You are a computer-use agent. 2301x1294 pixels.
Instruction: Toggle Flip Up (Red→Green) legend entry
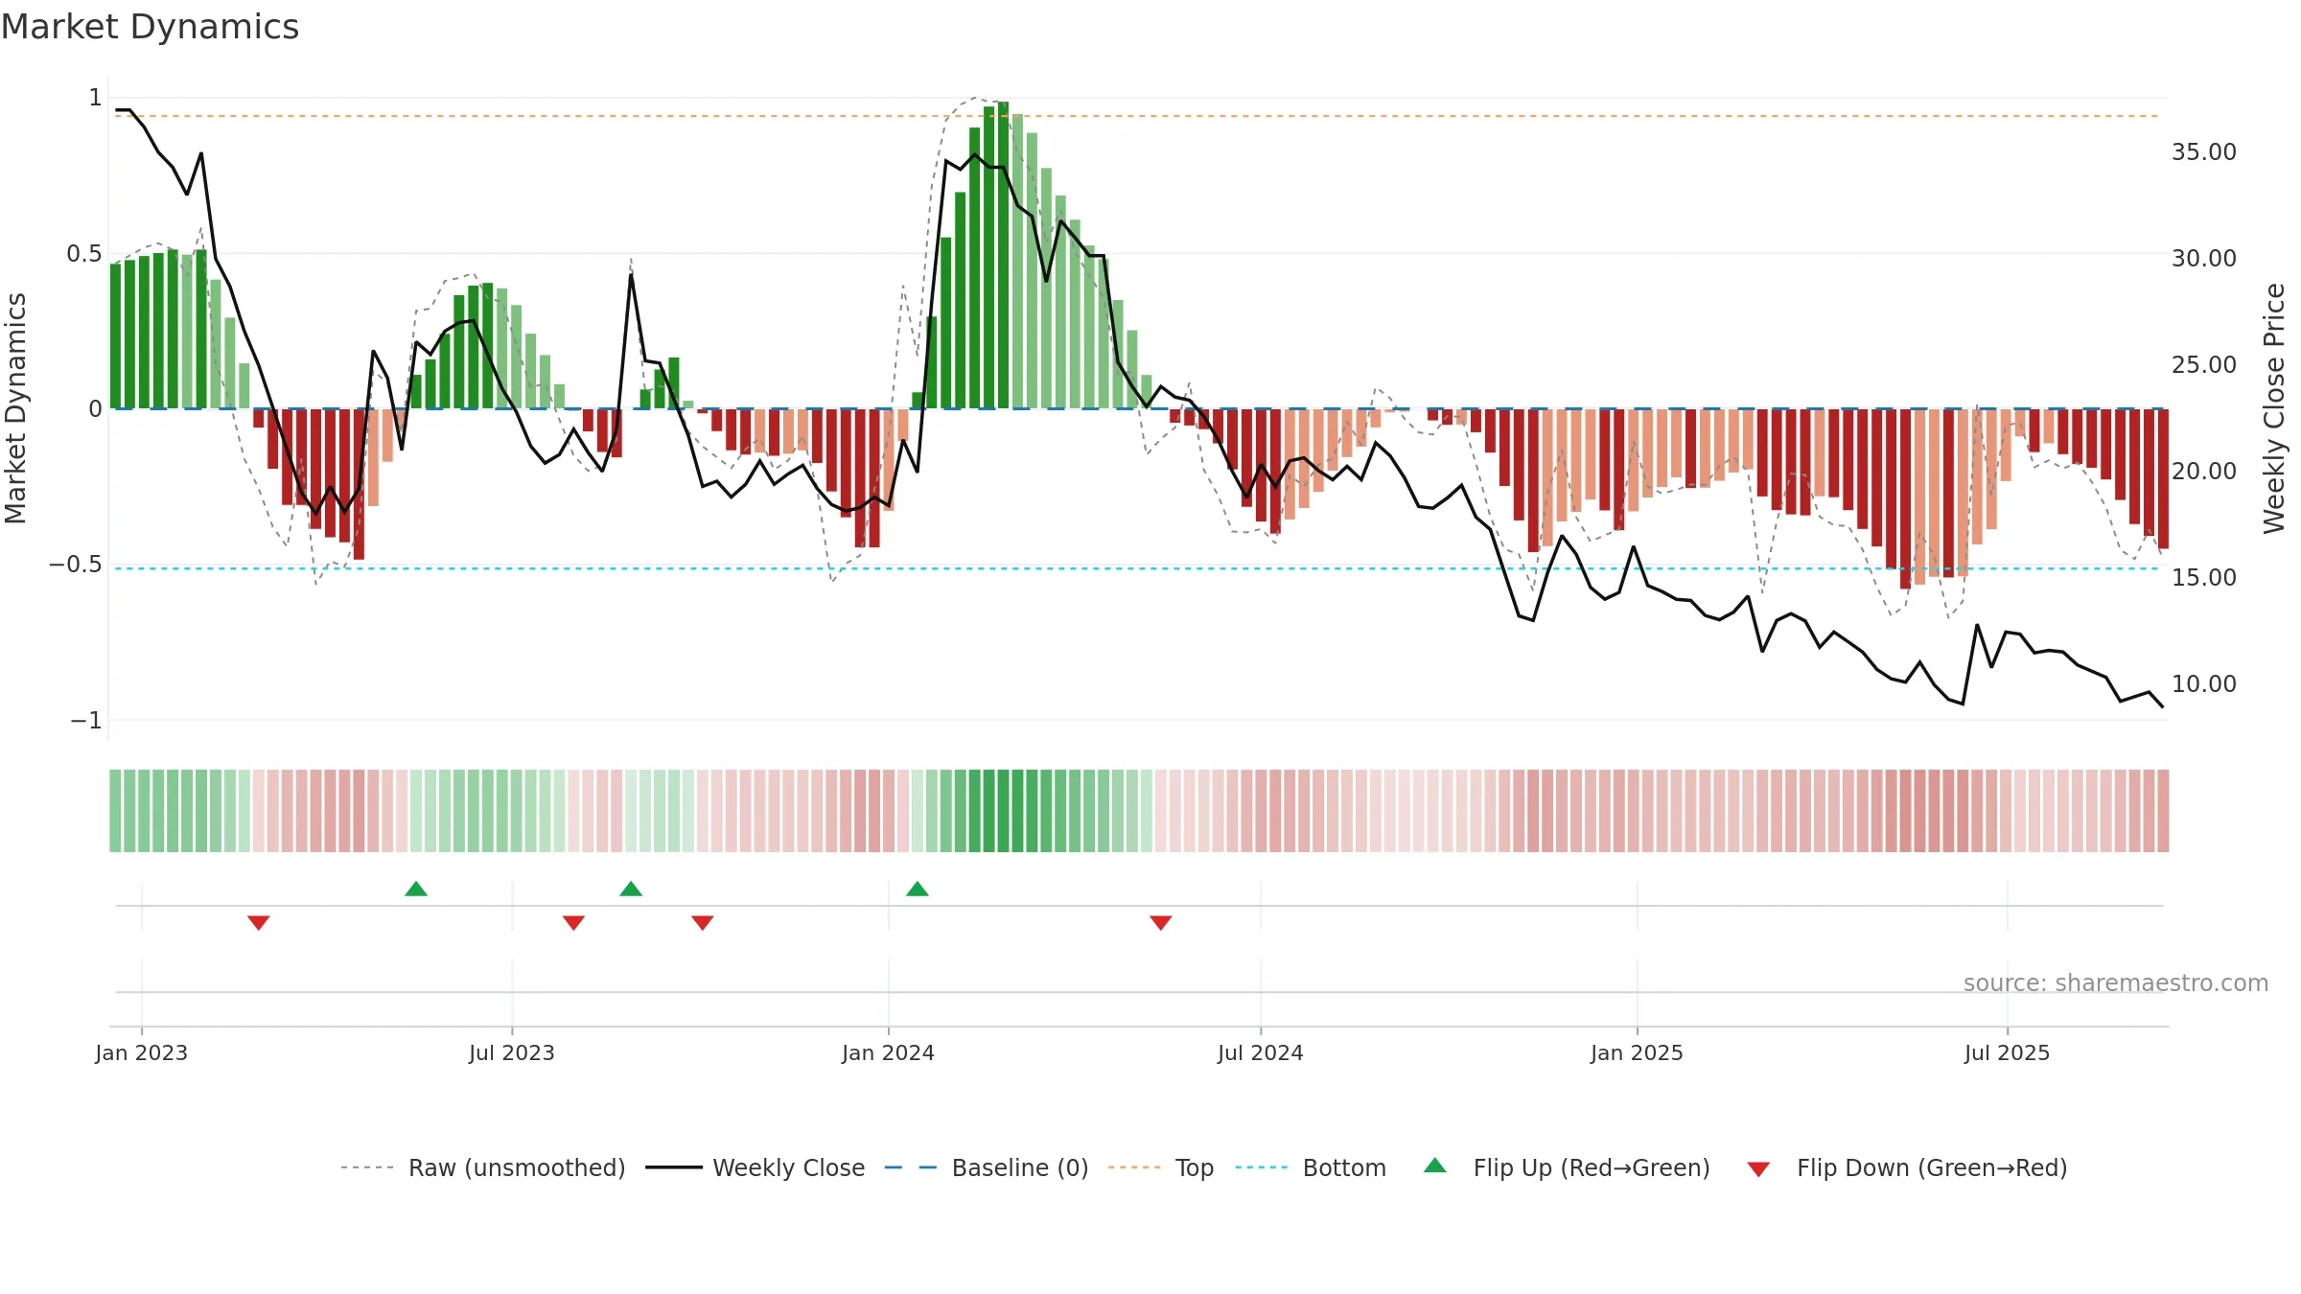(1567, 1167)
